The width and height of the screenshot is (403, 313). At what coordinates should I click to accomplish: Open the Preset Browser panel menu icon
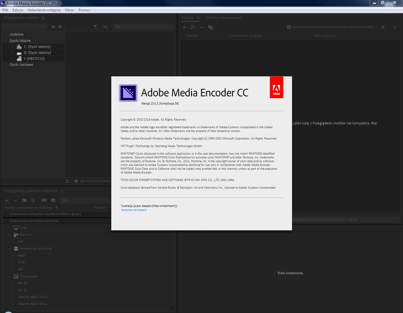point(62,191)
